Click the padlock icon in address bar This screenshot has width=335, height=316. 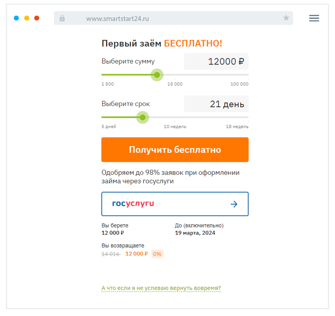point(62,18)
